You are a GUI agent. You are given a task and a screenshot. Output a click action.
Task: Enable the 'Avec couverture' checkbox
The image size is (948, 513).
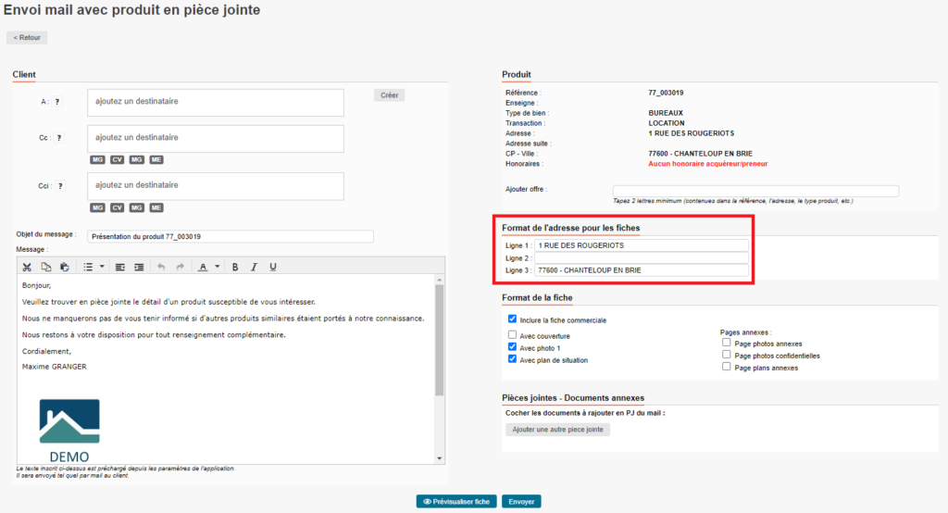click(x=513, y=335)
